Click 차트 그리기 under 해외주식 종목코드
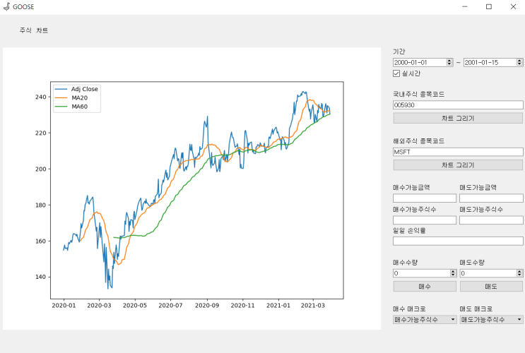525x353 pixels. coord(458,165)
